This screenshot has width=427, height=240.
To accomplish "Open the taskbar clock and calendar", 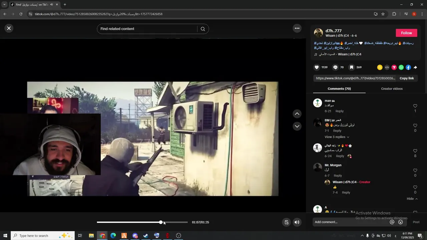I will click(407, 236).
